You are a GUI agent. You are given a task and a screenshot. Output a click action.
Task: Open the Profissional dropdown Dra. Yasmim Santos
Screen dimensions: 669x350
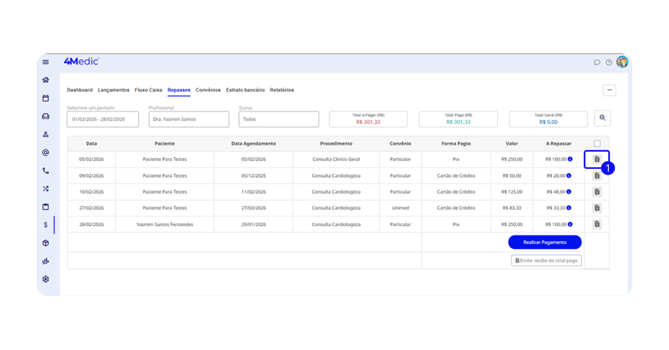pyautogui.click(x=188, y=119)
